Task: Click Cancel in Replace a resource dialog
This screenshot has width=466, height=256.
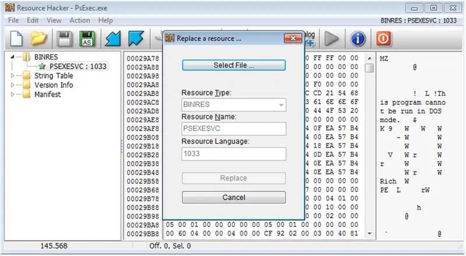Action: click(234, 197)
